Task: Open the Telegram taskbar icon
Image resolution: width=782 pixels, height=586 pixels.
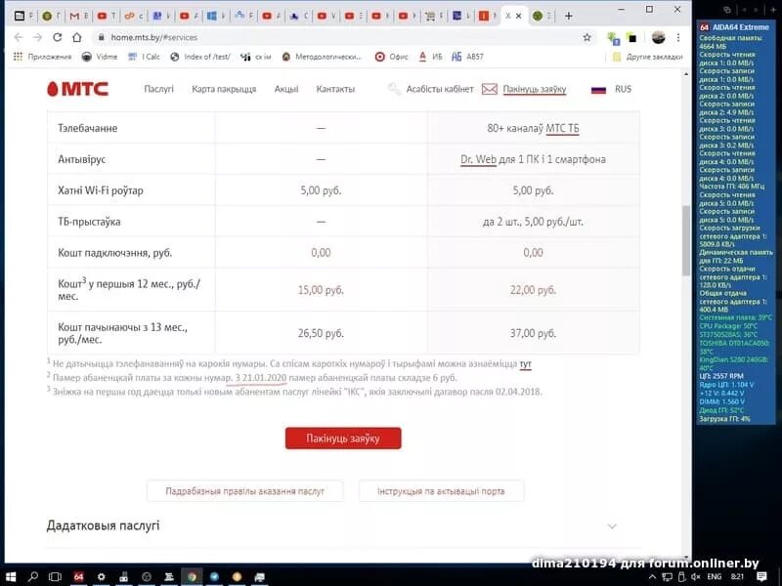Action: (214, 577)
